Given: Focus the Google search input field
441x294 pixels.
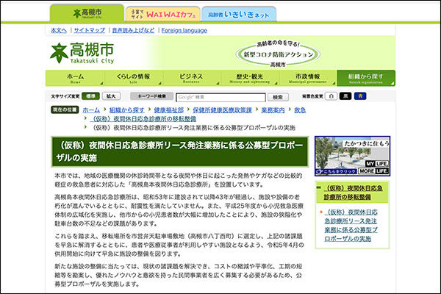Looking at the screenshot, I should 220,97.
